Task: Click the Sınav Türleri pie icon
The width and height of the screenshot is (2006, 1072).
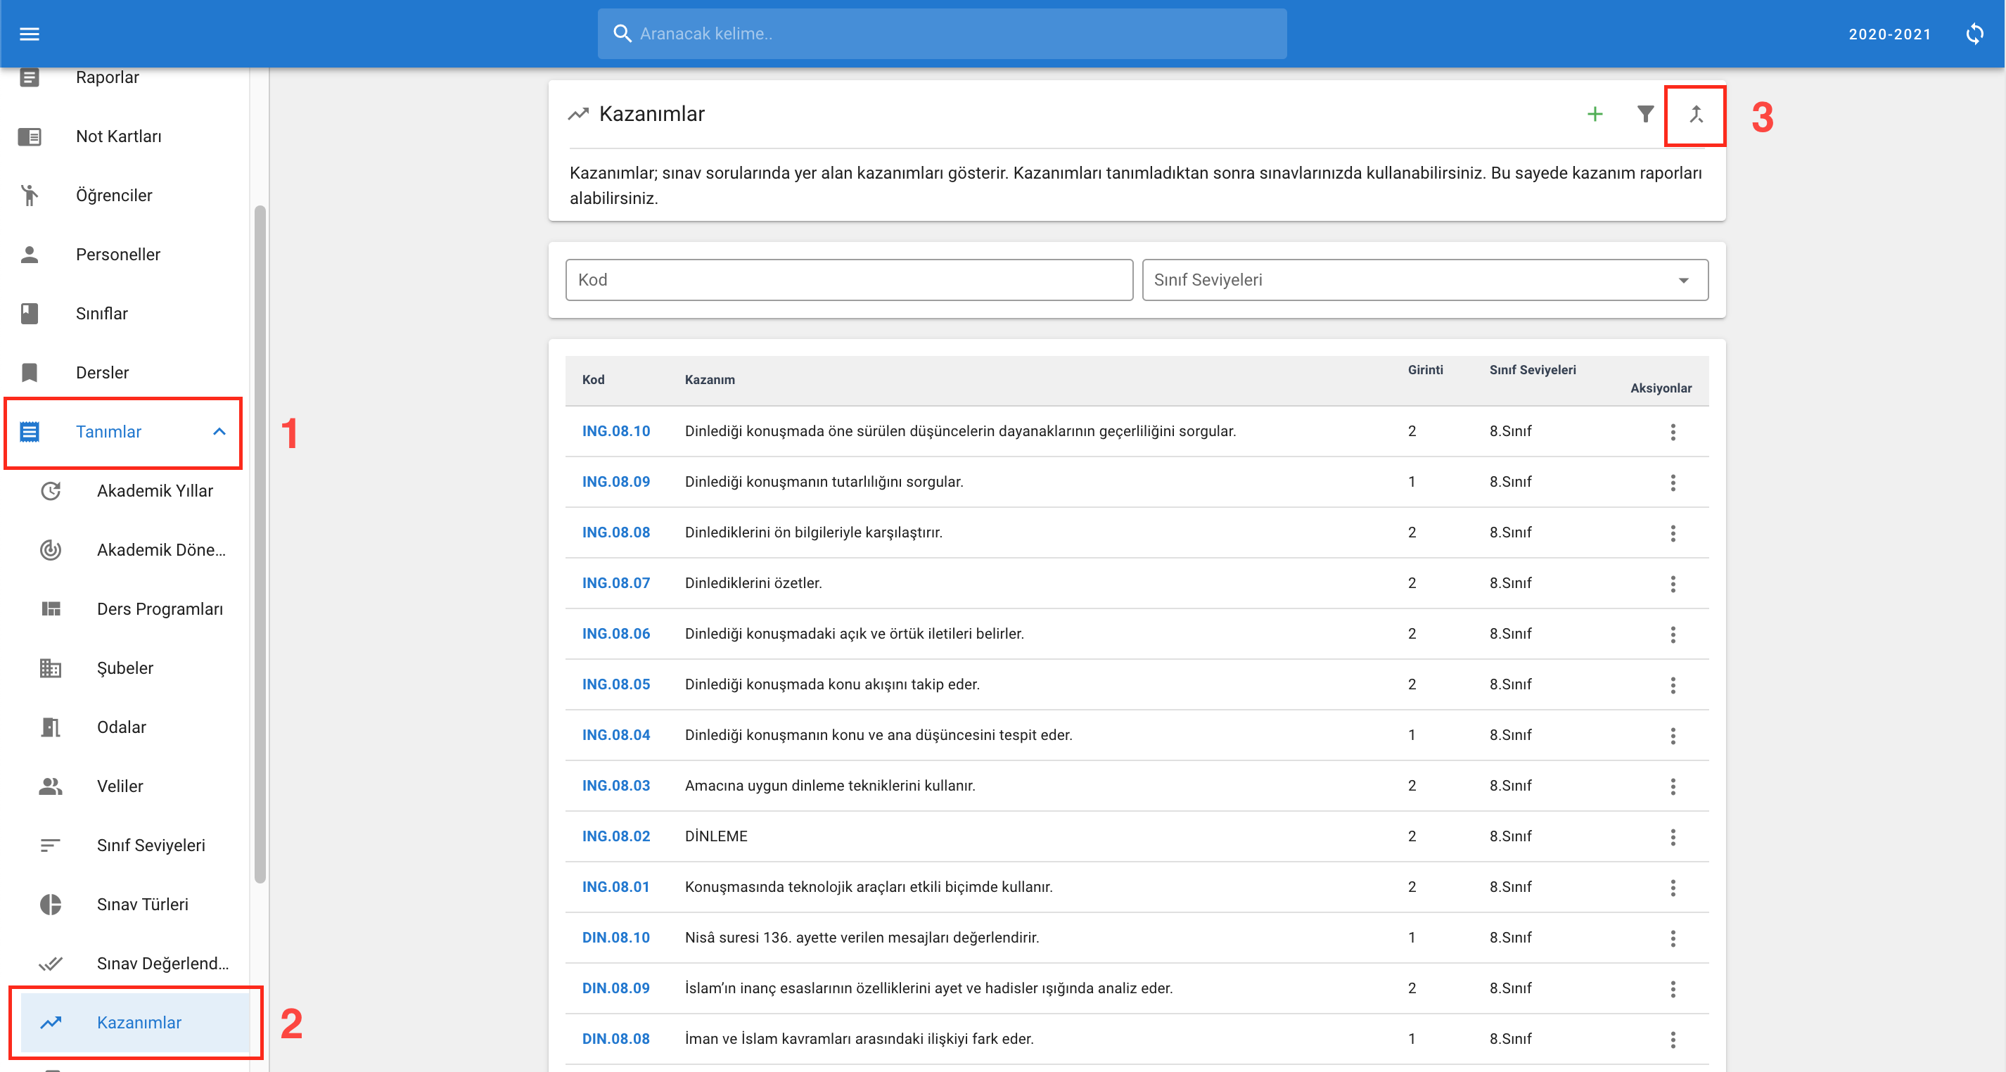Action: tap(51, 905)
